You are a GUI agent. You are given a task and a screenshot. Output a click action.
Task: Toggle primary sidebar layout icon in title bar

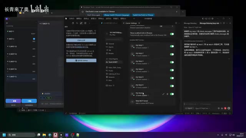[203, 19]
